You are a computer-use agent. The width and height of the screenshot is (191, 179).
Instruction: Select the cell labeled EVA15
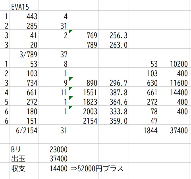tap(24, 6)
